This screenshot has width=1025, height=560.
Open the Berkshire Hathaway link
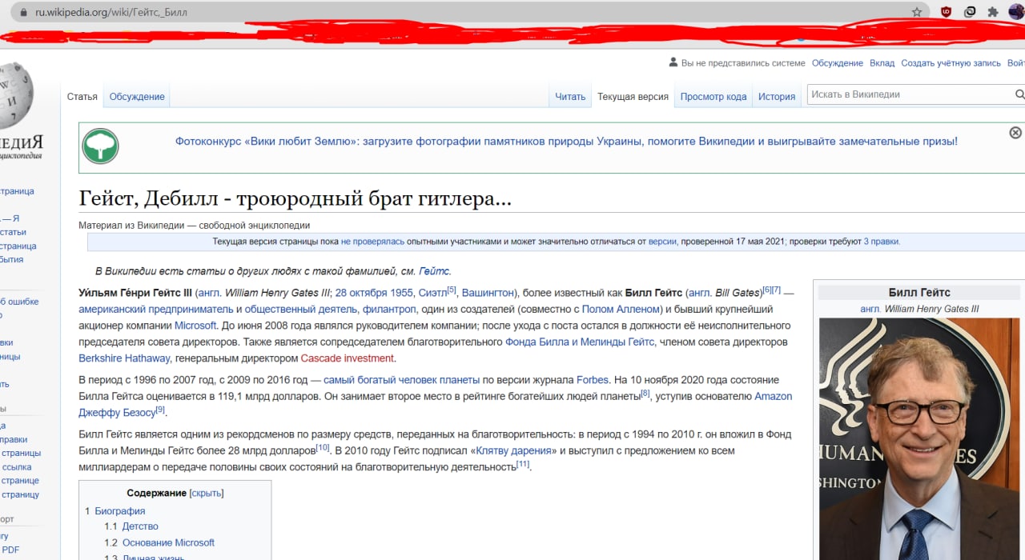pyautogui.click(x=124, y=358)
